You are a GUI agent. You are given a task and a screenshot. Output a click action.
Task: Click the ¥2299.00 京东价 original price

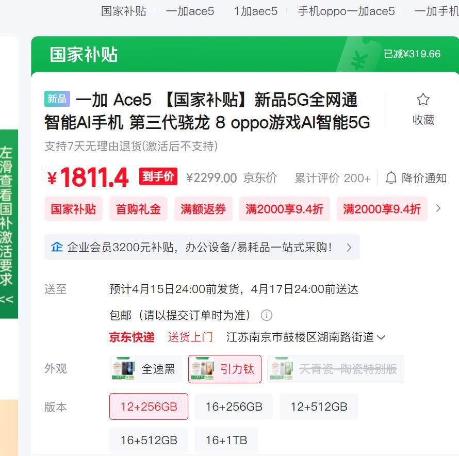click(232, 178)
